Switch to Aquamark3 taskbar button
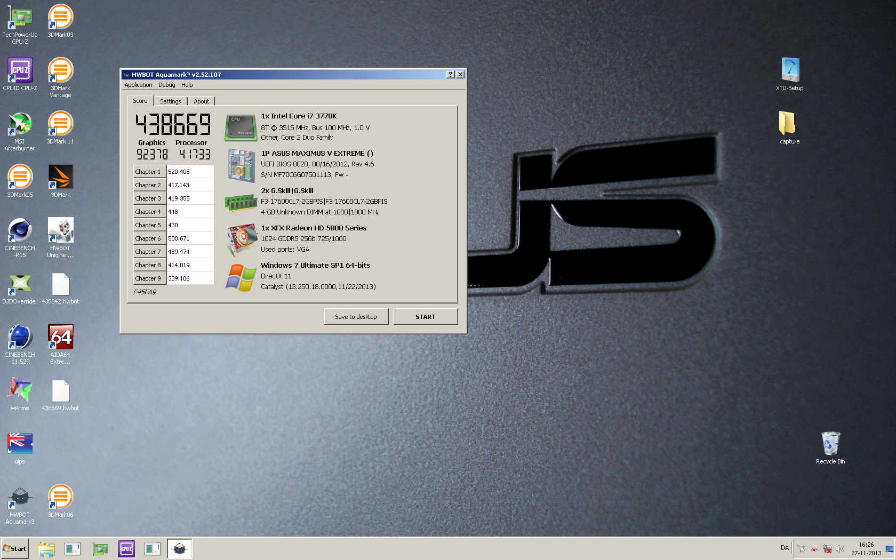896x560 pixels. (180, 548)
